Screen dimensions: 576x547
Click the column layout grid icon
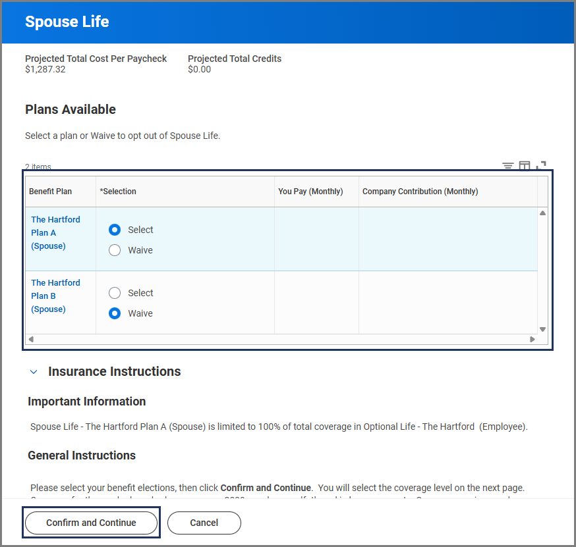pos(525,166)
